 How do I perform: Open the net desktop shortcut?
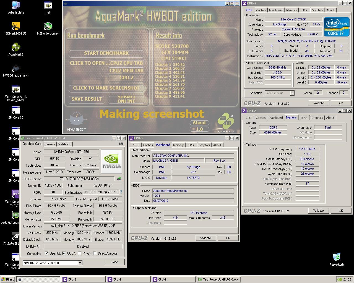tap(48, 7)
